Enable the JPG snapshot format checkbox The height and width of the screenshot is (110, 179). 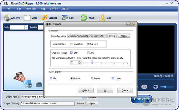88,53
